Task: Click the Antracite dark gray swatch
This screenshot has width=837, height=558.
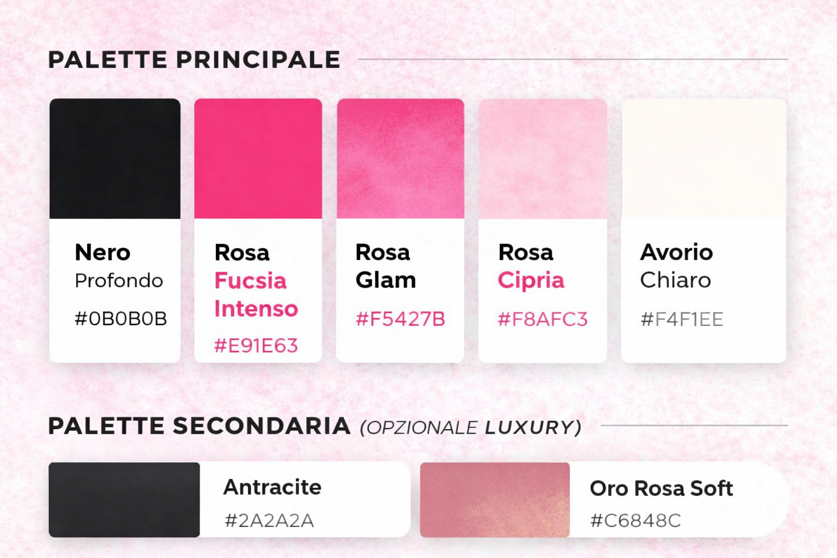Action: click(124, 500)
